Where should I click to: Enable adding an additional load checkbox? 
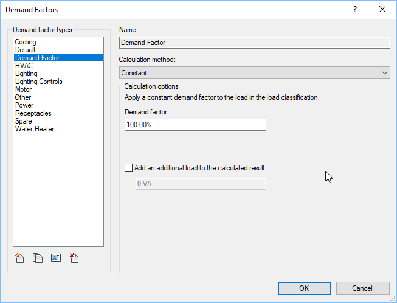coord(128,168)
